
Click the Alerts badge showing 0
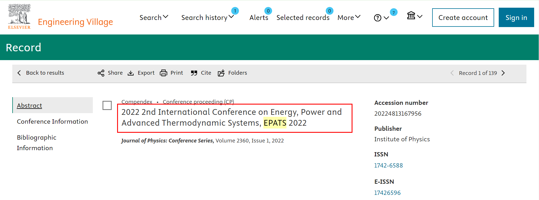(268, 11)
